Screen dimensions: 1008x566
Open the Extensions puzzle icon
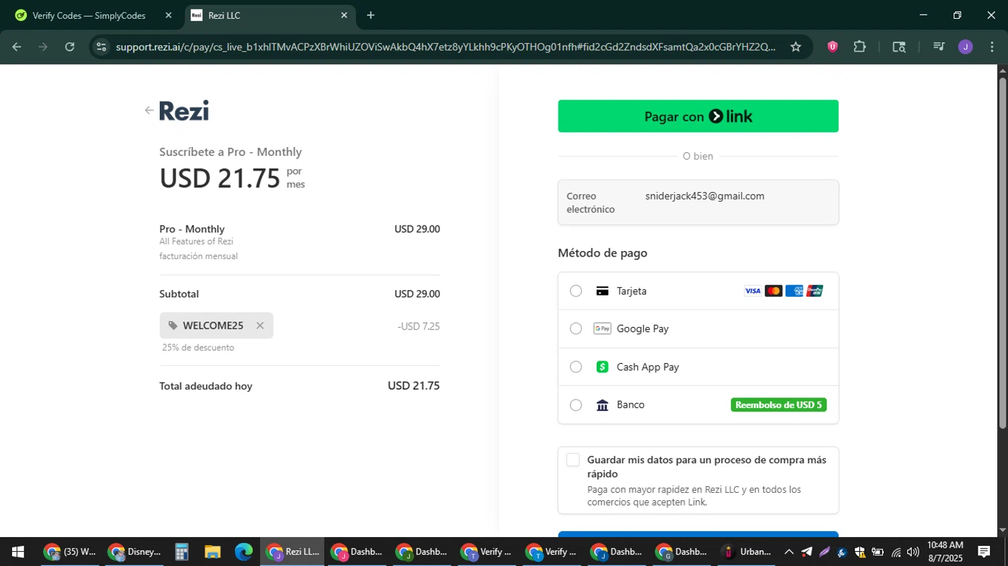pyautogui.click(x=859, y=47)
